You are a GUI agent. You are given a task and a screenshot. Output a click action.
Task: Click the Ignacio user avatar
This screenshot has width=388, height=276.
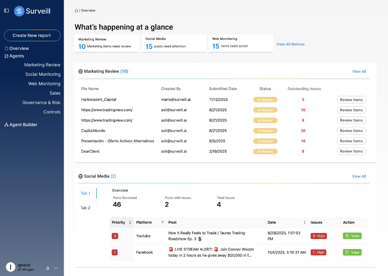[11, 267]
